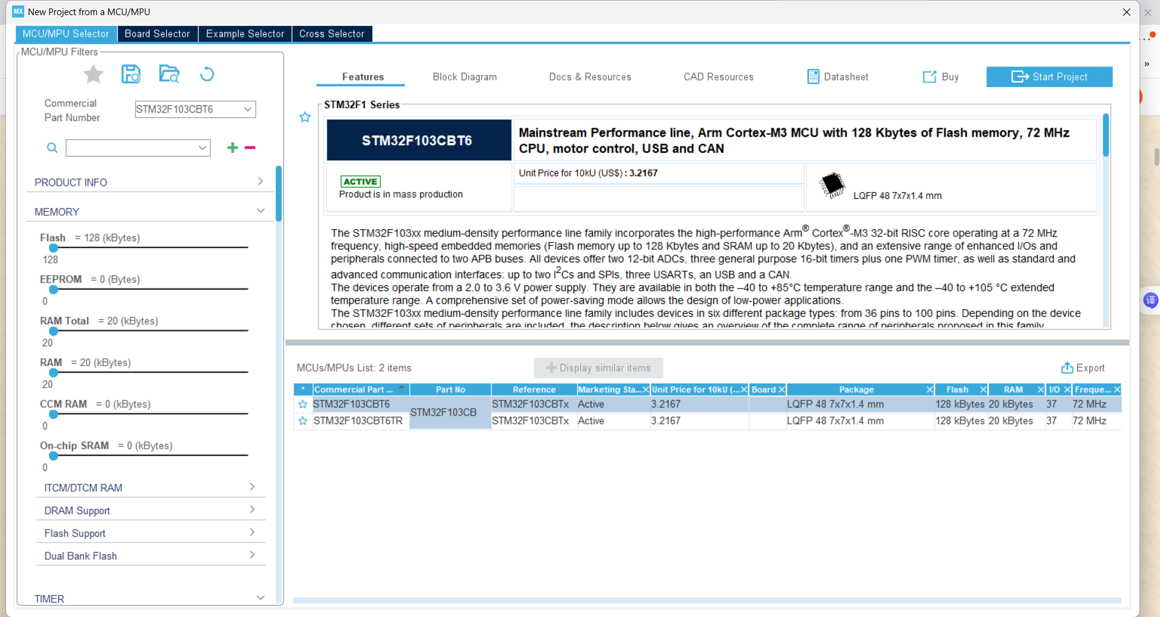Remove the RAM column
Viewport: 1160px width, 617px height.
coord(1041,390)
